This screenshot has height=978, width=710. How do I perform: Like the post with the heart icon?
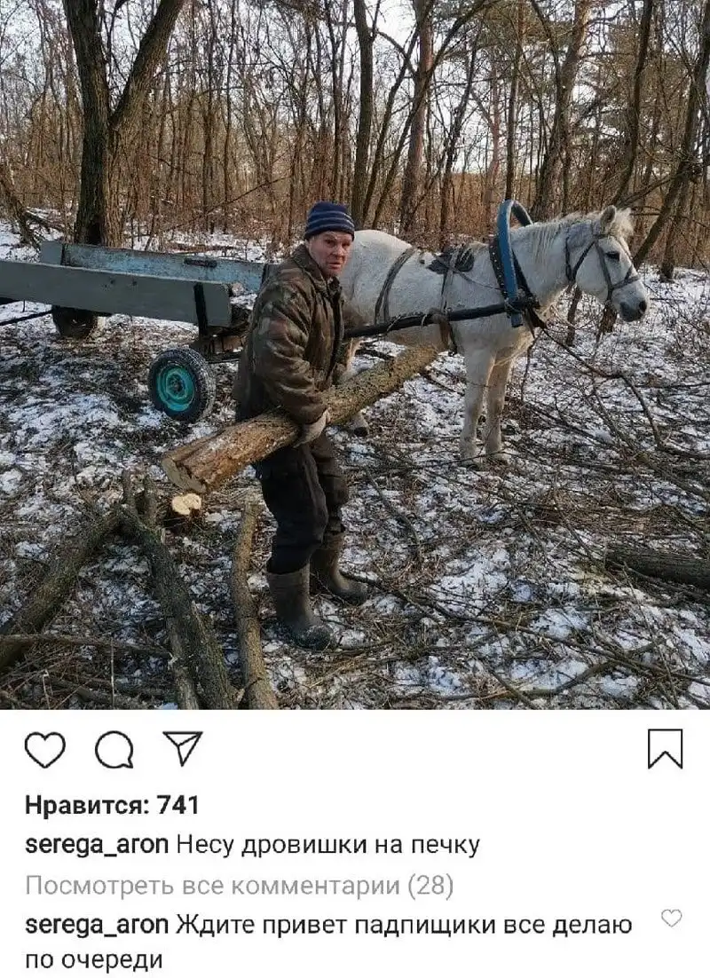coord(45,749)
